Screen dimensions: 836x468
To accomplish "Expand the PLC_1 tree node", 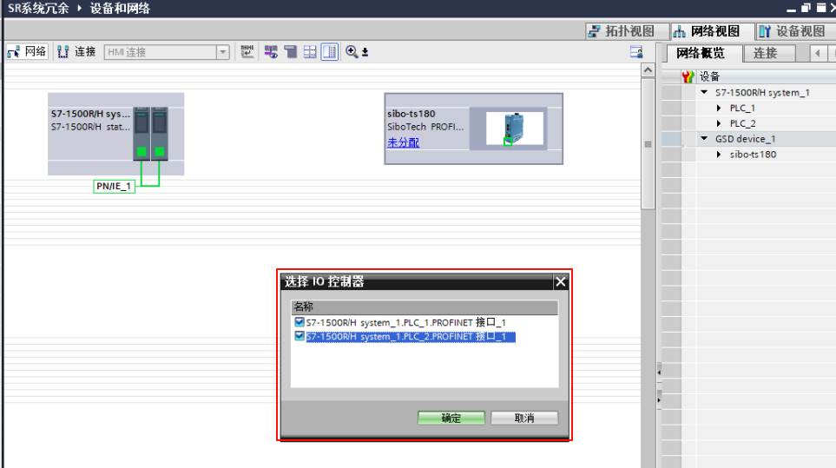I will [719, 108].
